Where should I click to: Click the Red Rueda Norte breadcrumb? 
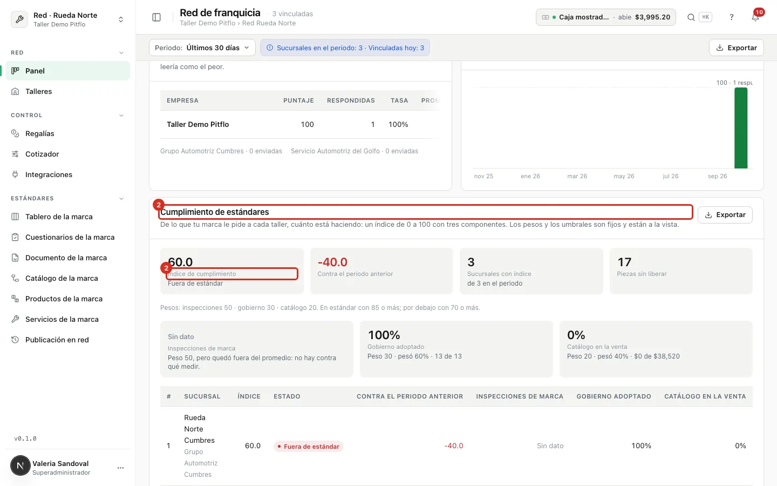pyautogui.click(x=269, y=23)
